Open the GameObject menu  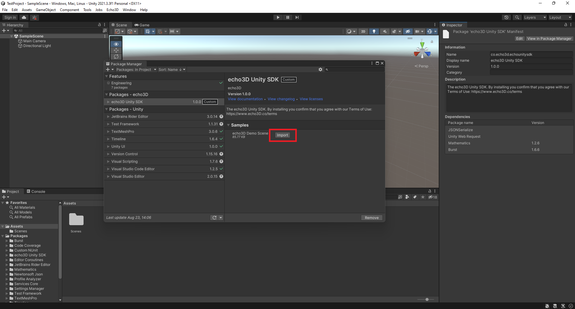point(46,10)
